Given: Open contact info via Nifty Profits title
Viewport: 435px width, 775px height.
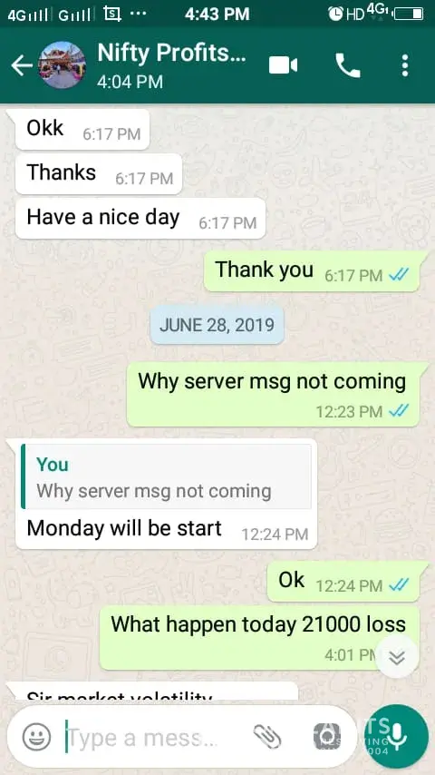Looking at the screenshot, I should pyautogui.click(x=171, y=53).
